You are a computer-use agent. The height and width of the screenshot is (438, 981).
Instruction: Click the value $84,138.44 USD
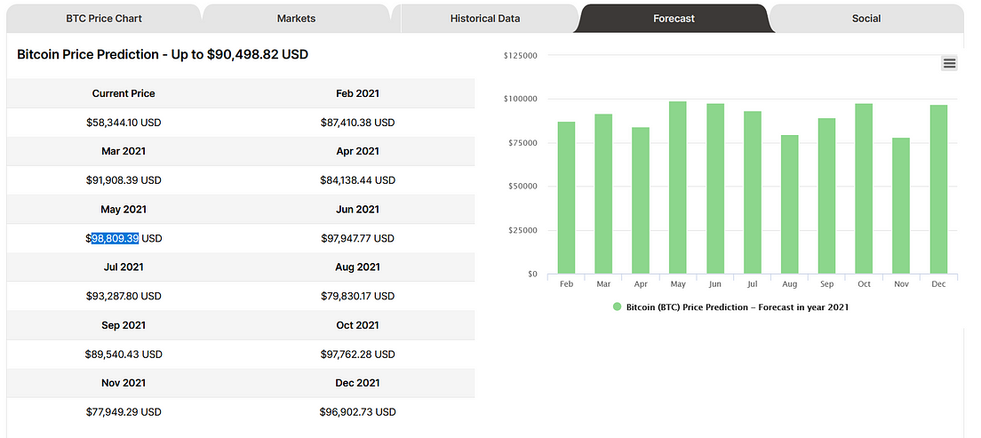(357, 180)
